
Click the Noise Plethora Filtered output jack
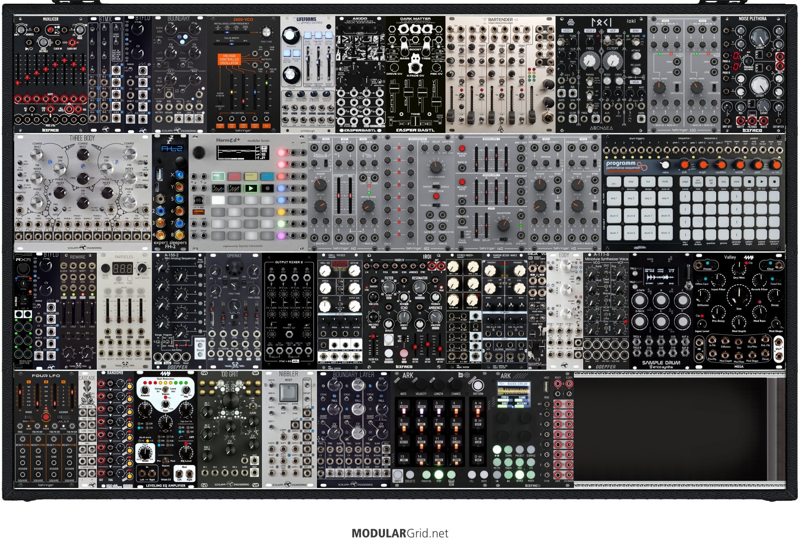coord(751,120)
